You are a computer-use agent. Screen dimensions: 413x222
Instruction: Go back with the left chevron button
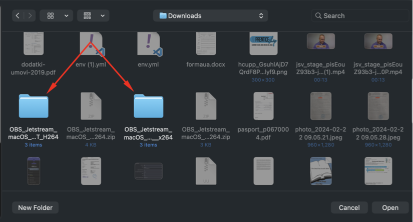tap(18, 16)
